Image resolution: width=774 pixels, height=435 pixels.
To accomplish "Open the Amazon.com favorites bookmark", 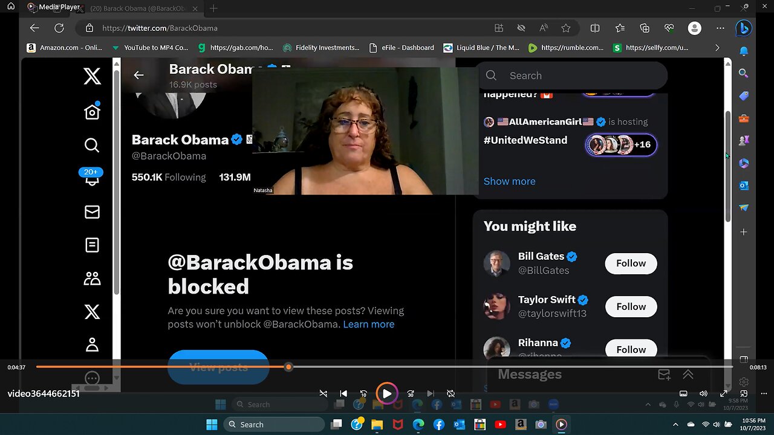I will pyautogui.click(x=65, y=47).
